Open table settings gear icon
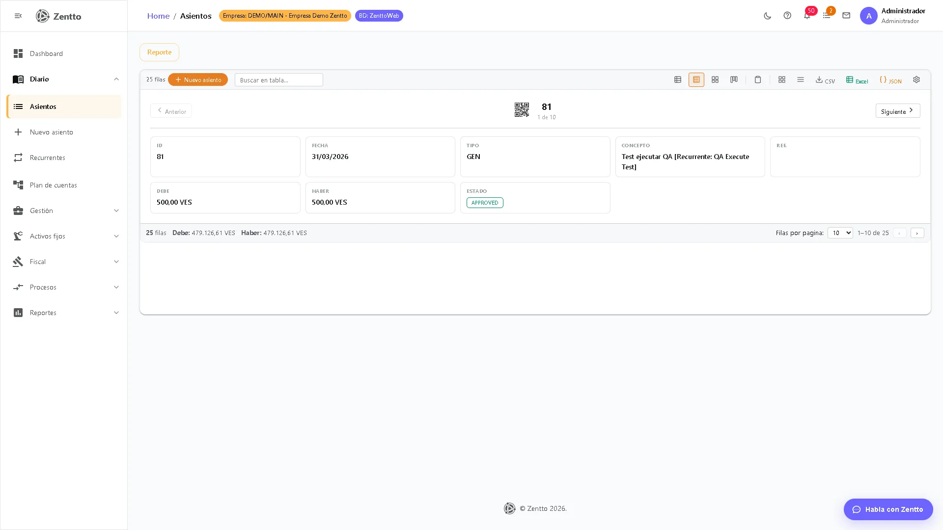Viewport: 943px width, 530px height. (916, 79)
